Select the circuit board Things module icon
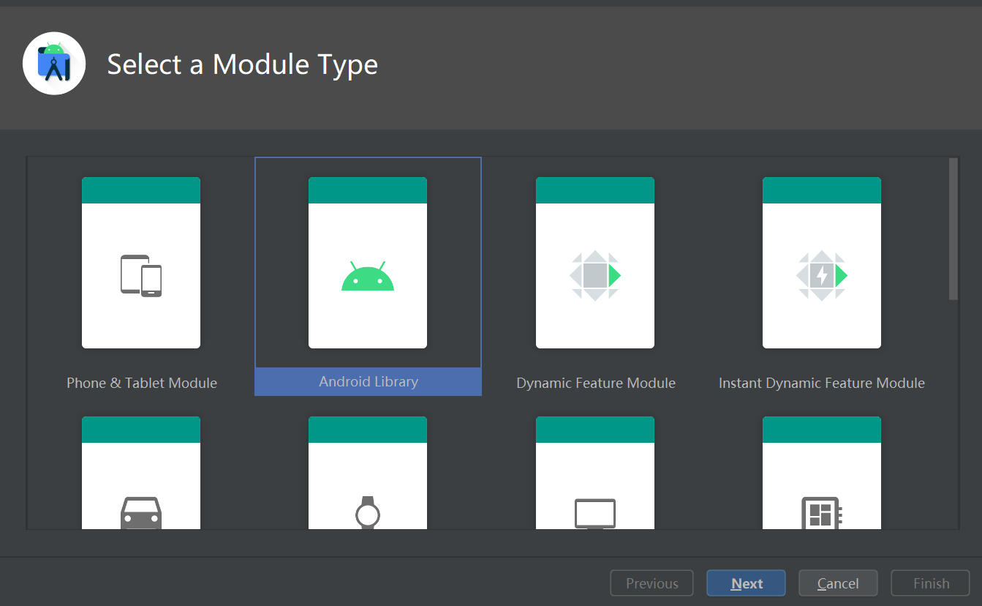Image resolution: width=982 pixels, height=606 pixels. [822, 513]
